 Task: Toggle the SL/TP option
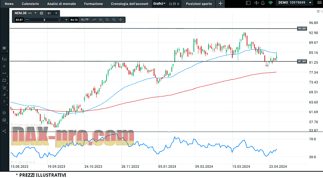click(85, 20)
